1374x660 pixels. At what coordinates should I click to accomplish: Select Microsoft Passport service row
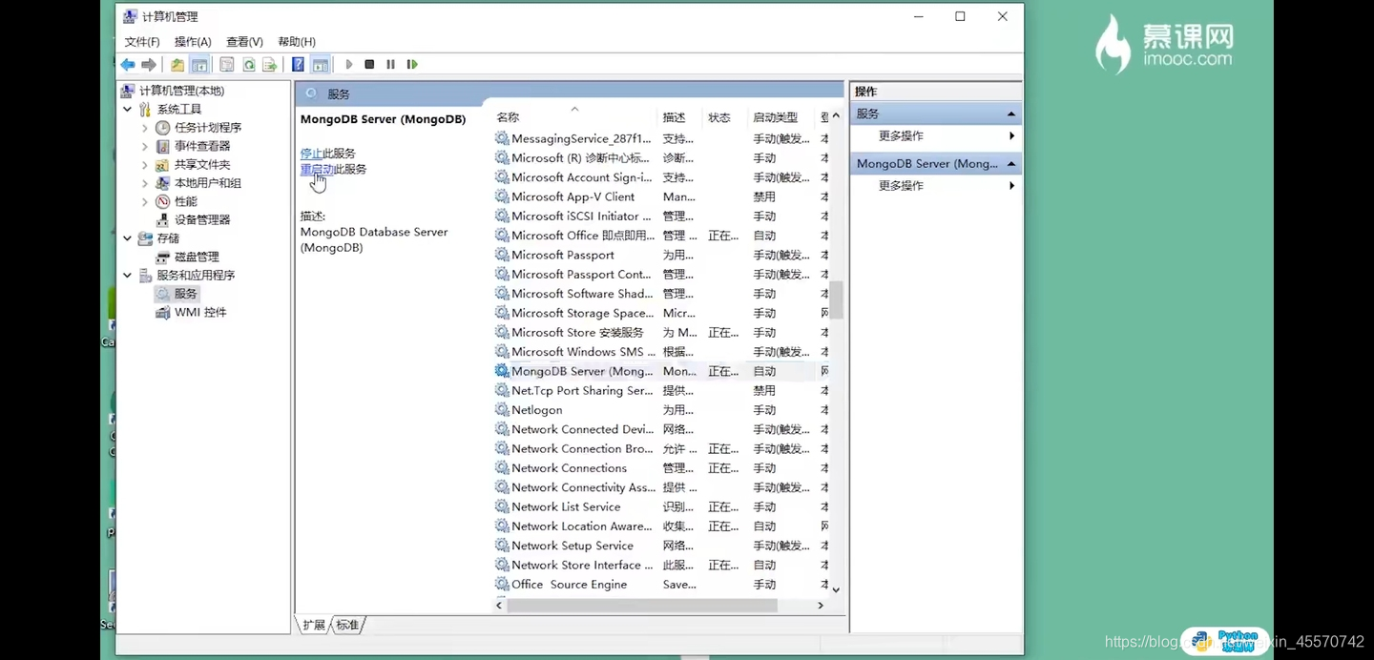[660, 256]
